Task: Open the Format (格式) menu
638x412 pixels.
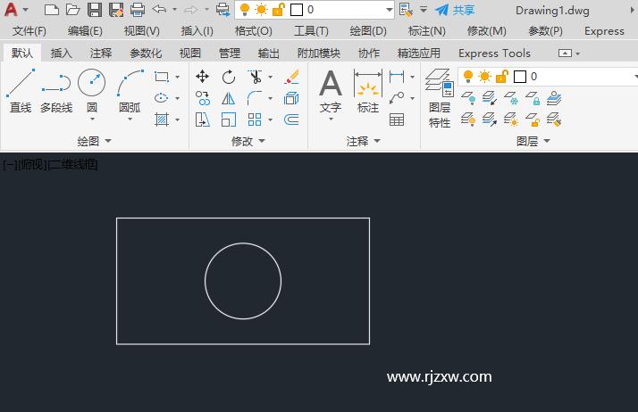Action: click(x=253, y=31)
